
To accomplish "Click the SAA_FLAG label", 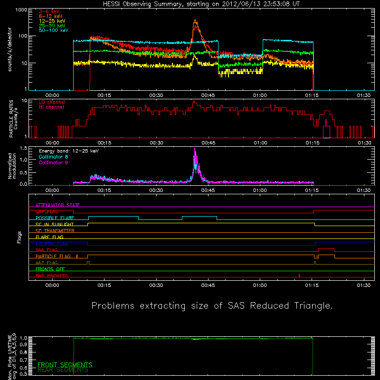I will tap(47, 250).
